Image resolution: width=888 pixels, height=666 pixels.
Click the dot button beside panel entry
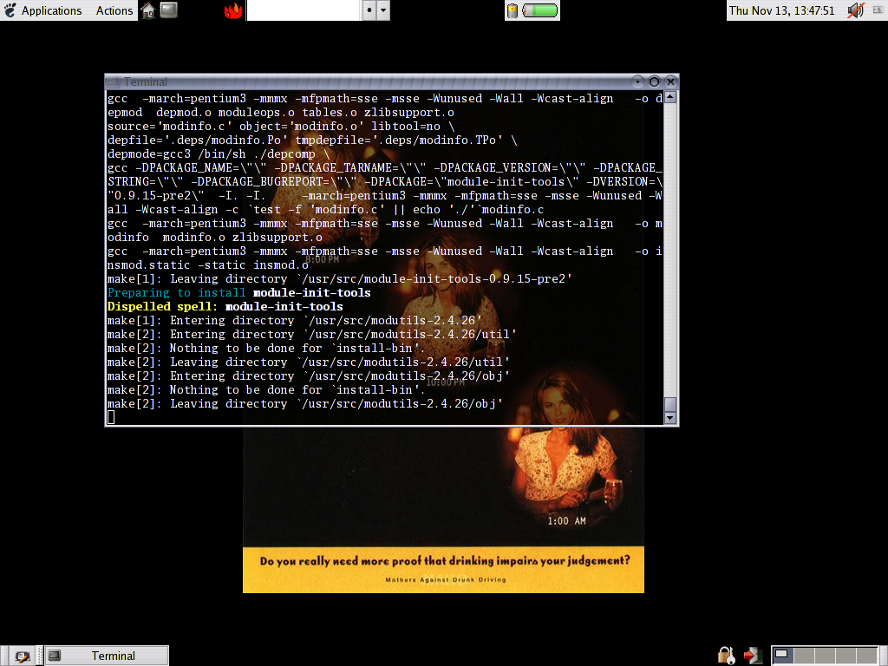(369, 10)
